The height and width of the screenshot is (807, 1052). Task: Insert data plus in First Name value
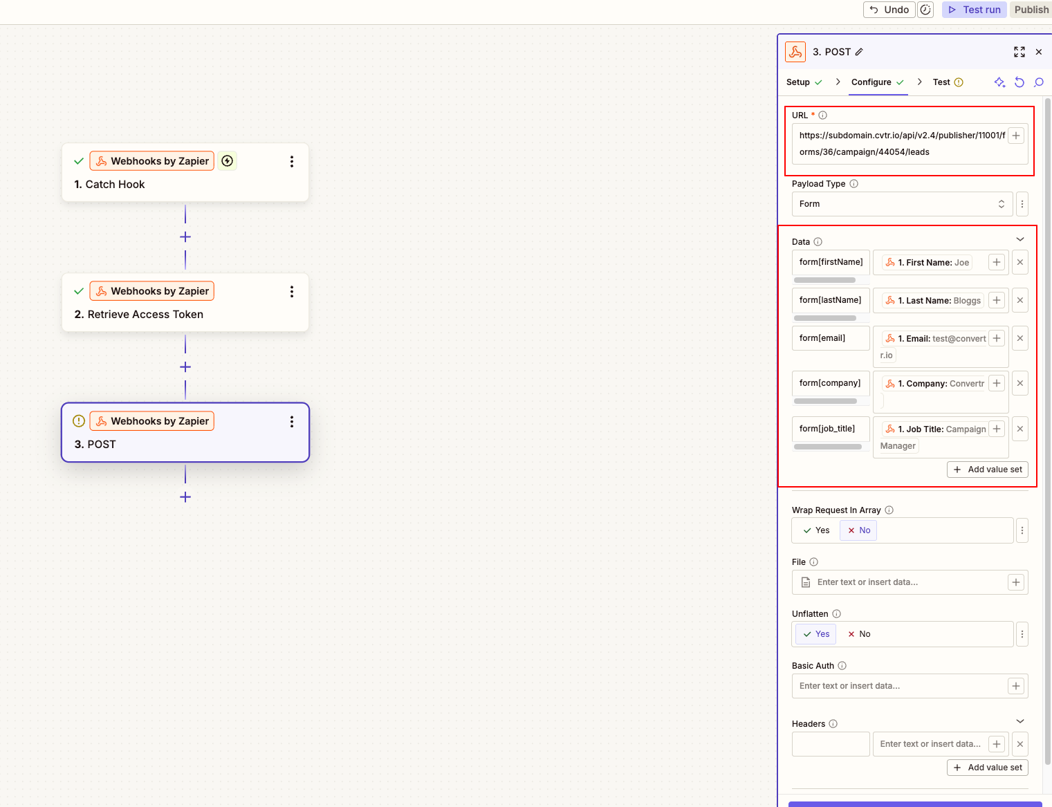tap(997, 262)
